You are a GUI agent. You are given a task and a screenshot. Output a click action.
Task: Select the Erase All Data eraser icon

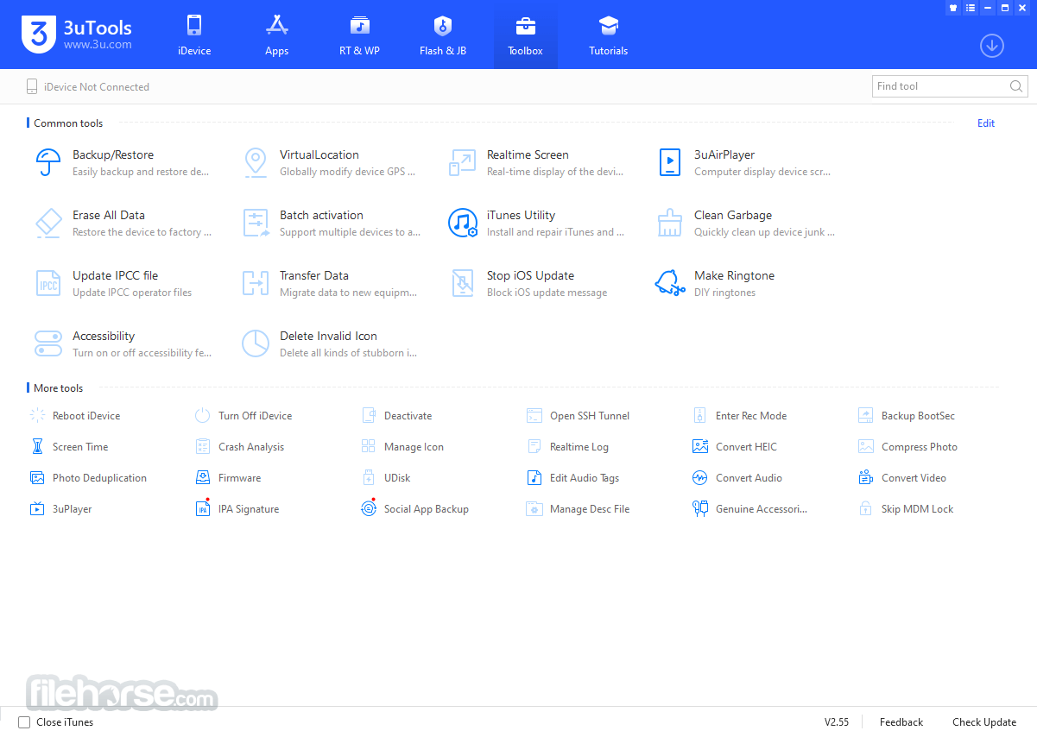point(48,223)
